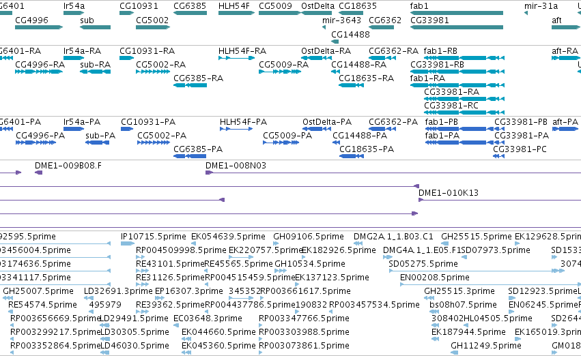The image size is (581, 356).
Task: Click the CG5002-RA transcript glyph
Action: pos(153,72)
